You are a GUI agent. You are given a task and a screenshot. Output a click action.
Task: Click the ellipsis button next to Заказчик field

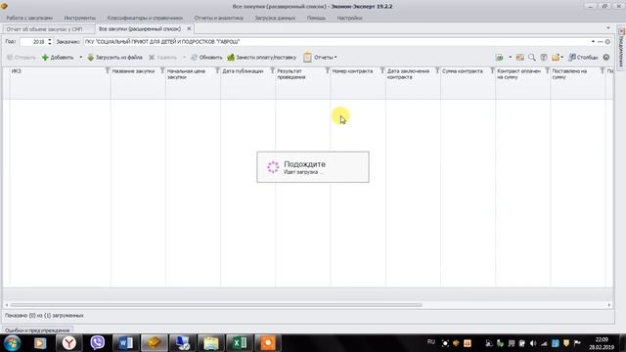click(600, 41)
